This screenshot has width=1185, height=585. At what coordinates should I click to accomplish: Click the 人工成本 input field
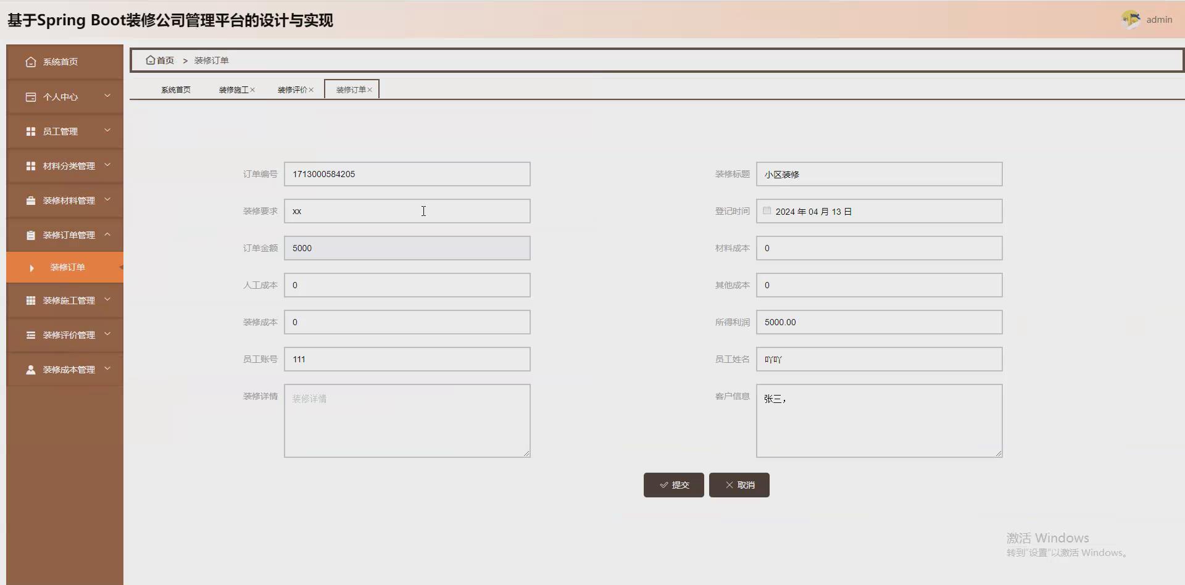(x=407, y=285)
